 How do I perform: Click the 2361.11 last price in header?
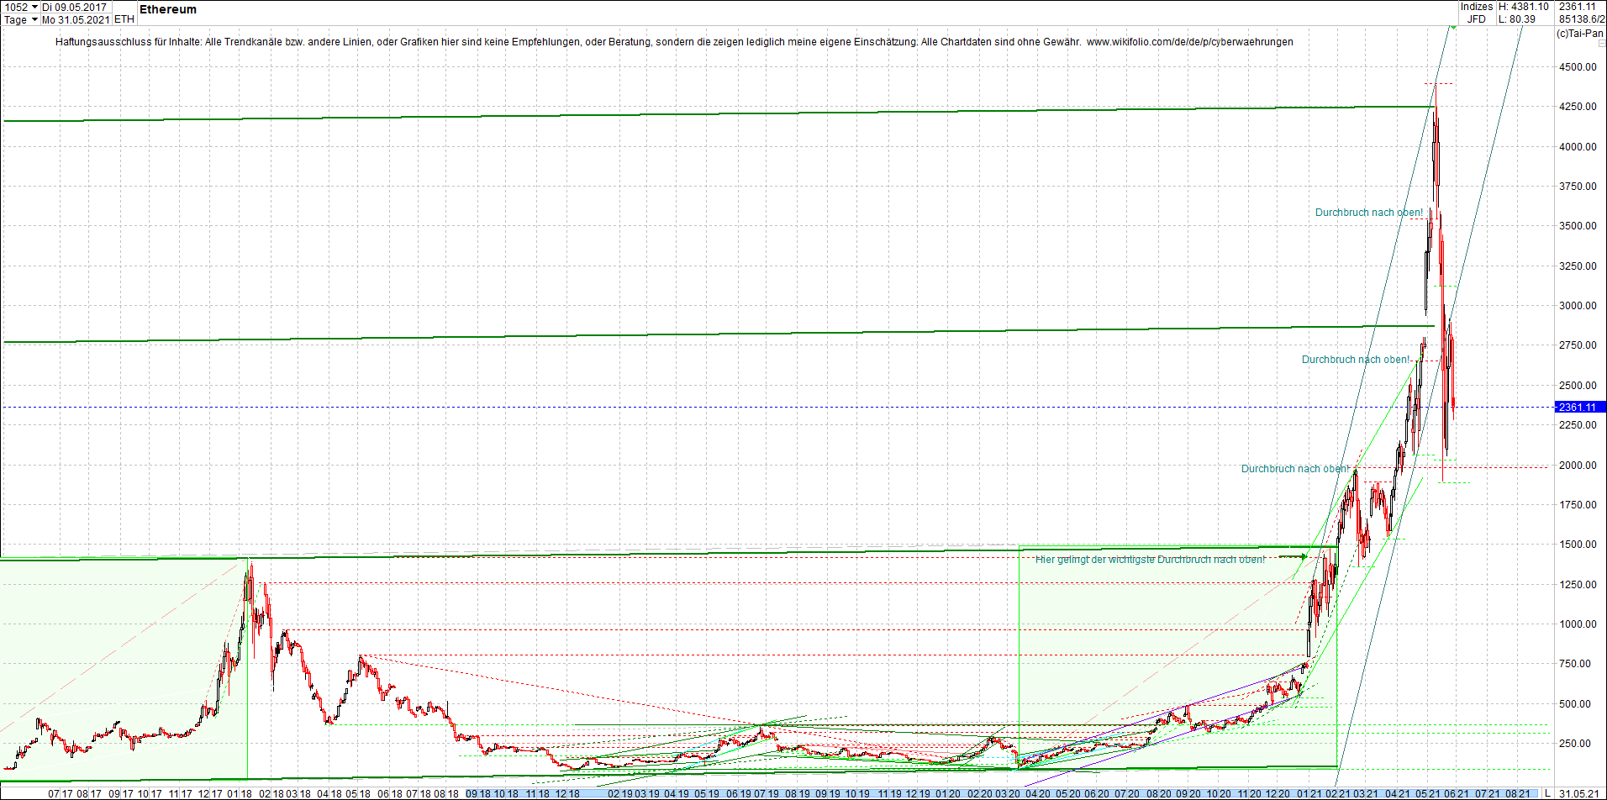(x=1578, y=7)
